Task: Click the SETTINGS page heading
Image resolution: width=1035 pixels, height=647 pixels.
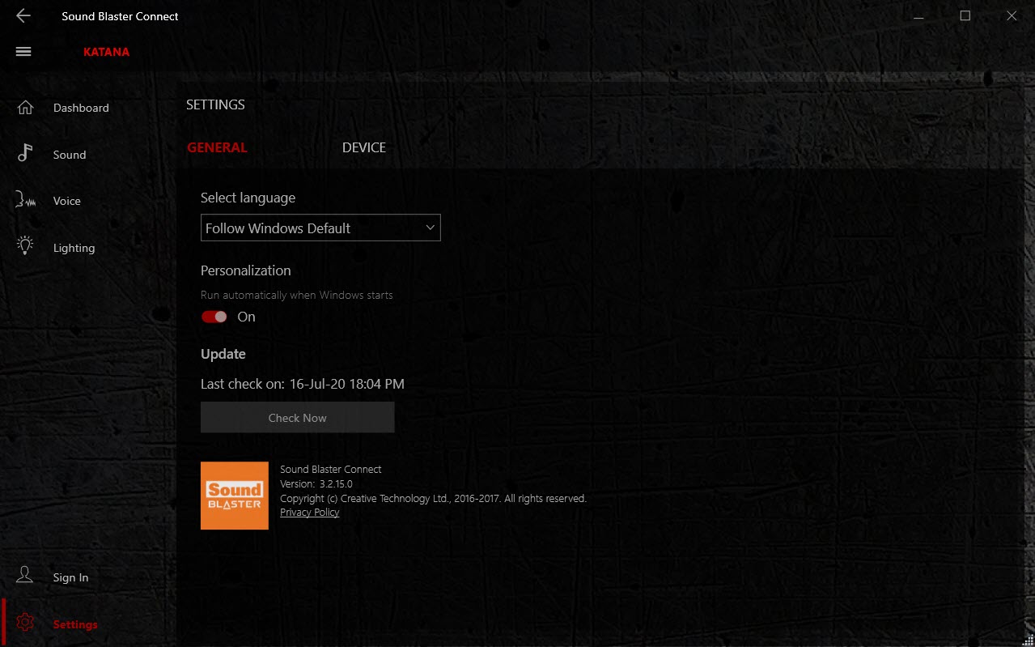Action: pos(215,104)
